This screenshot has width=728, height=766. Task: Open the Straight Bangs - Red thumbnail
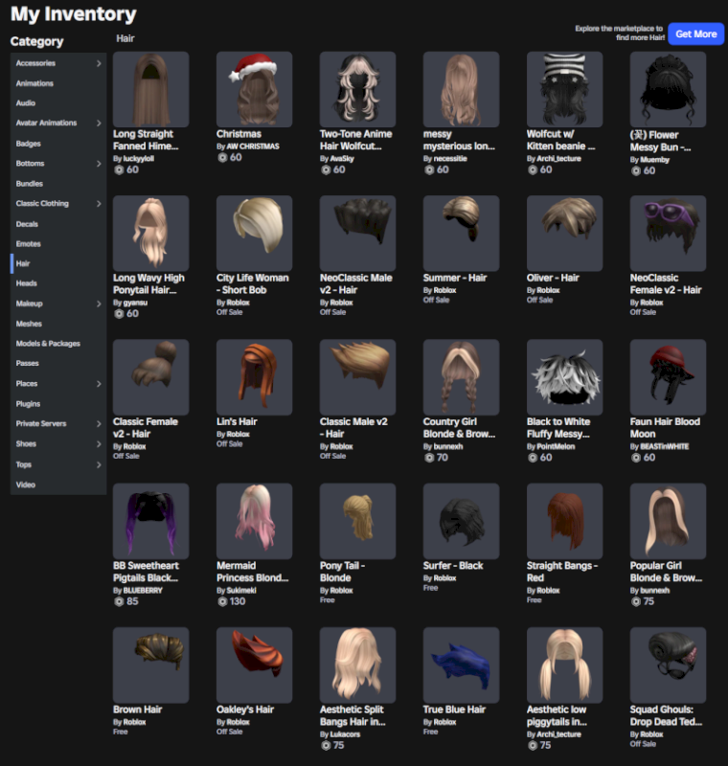565,521
